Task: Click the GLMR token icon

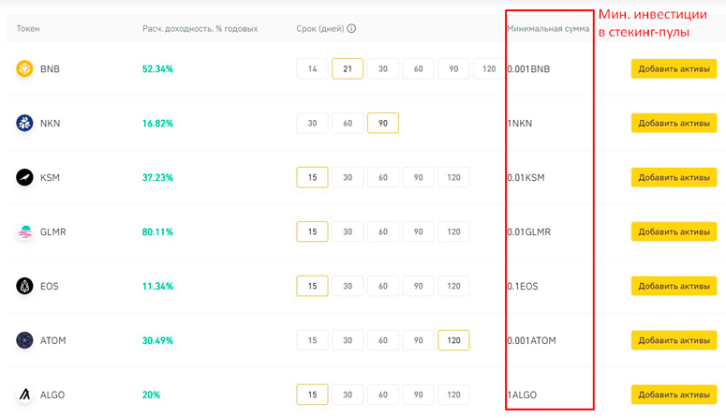Action: point(24,231)
